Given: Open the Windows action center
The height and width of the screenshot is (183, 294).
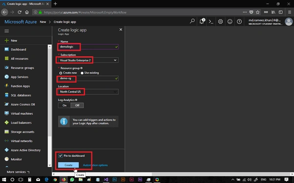Looking at the screenshot, I should click(286, 180).
